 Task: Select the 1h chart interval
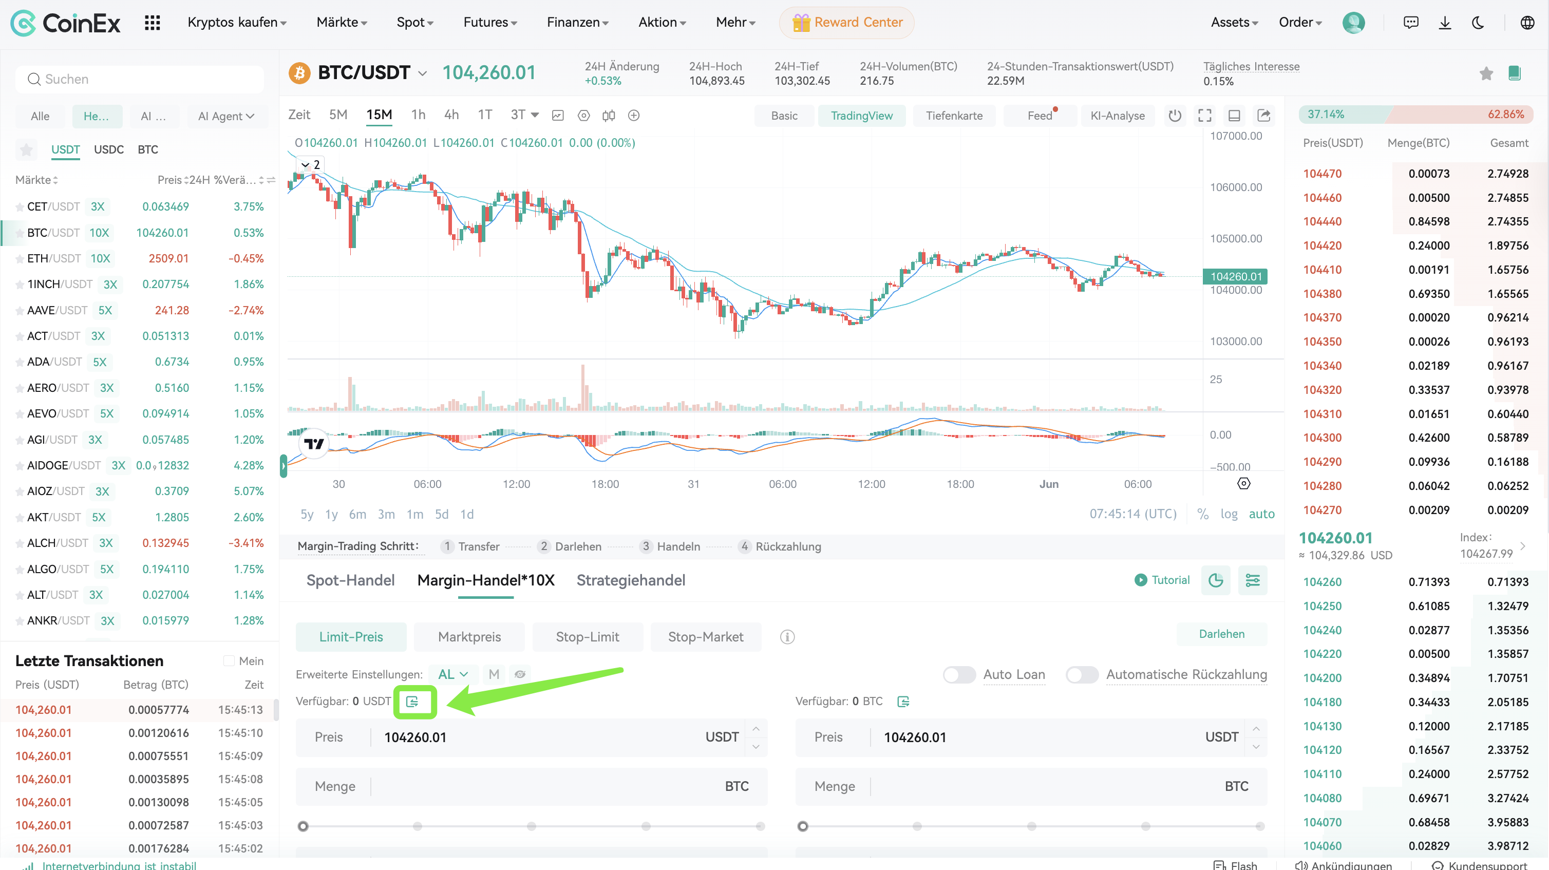pos(418,115)
